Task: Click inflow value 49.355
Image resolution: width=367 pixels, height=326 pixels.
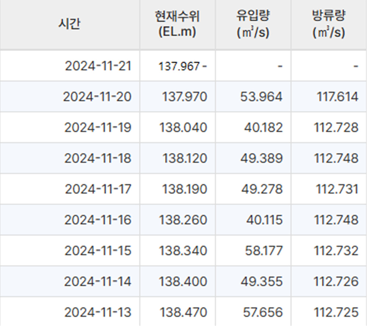Action: (x=262, y=282)
